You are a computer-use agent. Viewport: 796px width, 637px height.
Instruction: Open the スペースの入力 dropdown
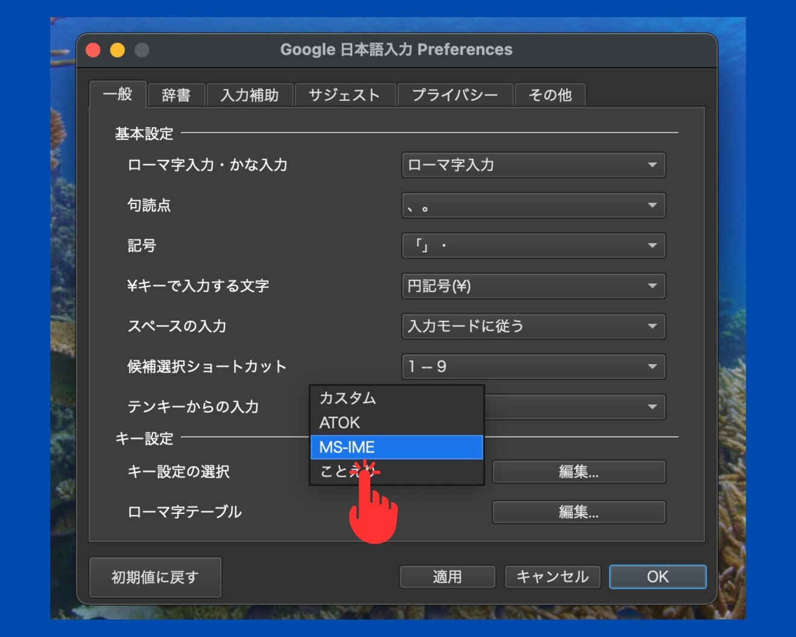click(534, 326)
